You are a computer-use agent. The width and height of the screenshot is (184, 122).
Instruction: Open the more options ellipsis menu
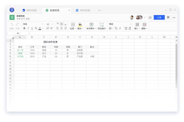click(174, 18)
